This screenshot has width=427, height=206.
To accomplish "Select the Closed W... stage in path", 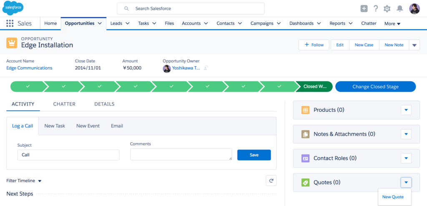I will coord(314,87).
